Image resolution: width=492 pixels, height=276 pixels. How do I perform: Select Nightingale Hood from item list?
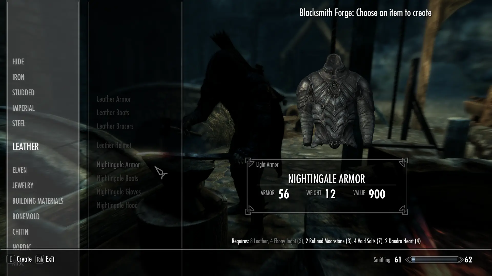(x=117, y=205)
